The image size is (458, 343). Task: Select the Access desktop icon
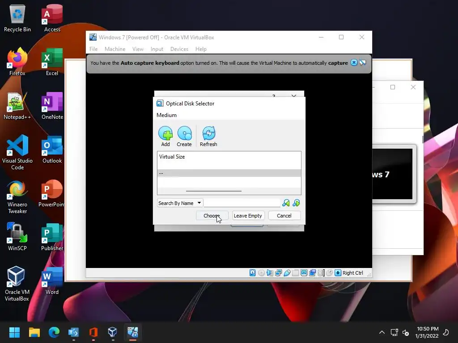(52, 18)
